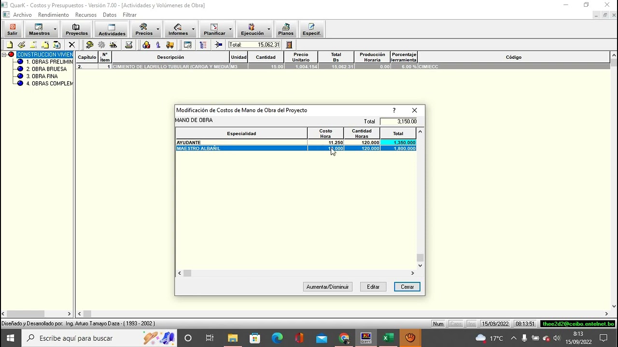Click the exit door icon beside Total field
Screen dimensions: 618x347
click(x=289, y=45)
